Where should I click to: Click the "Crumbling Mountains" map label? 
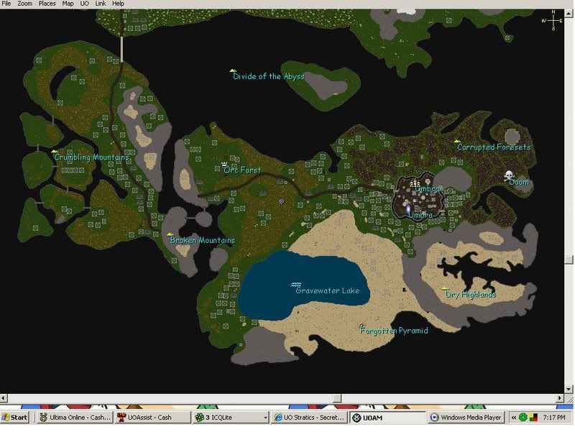pos(92,157)
